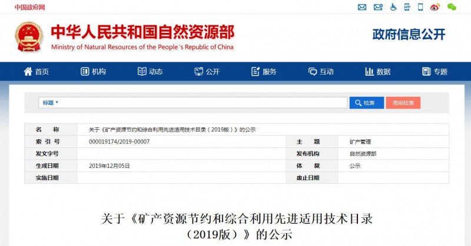Open the Weibo icon
The image size is (471, 246).
[435, 7]
